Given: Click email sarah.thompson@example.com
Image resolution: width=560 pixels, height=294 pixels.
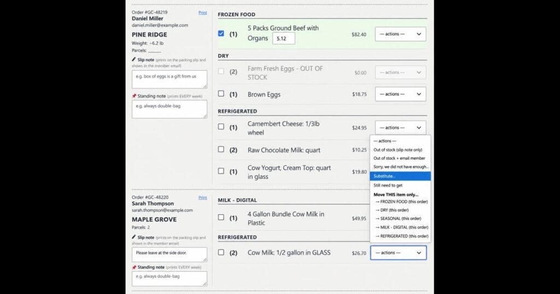Looking at the screenshot, I should click(x=162, y=210).
